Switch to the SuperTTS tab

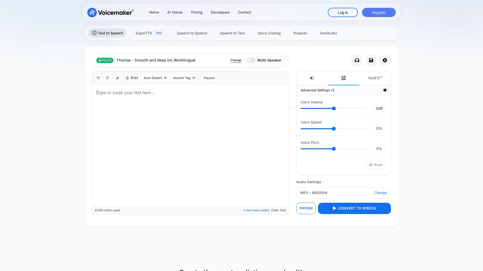click(x=150, y=33)
